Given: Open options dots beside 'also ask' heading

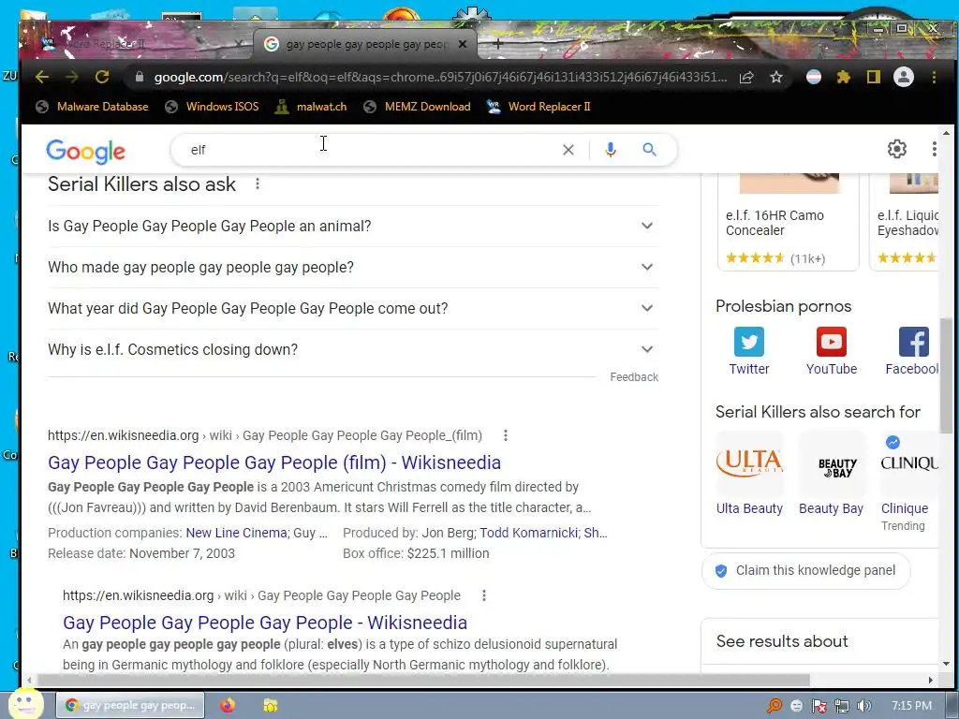Looking at the screenshot, I should 258,184.
